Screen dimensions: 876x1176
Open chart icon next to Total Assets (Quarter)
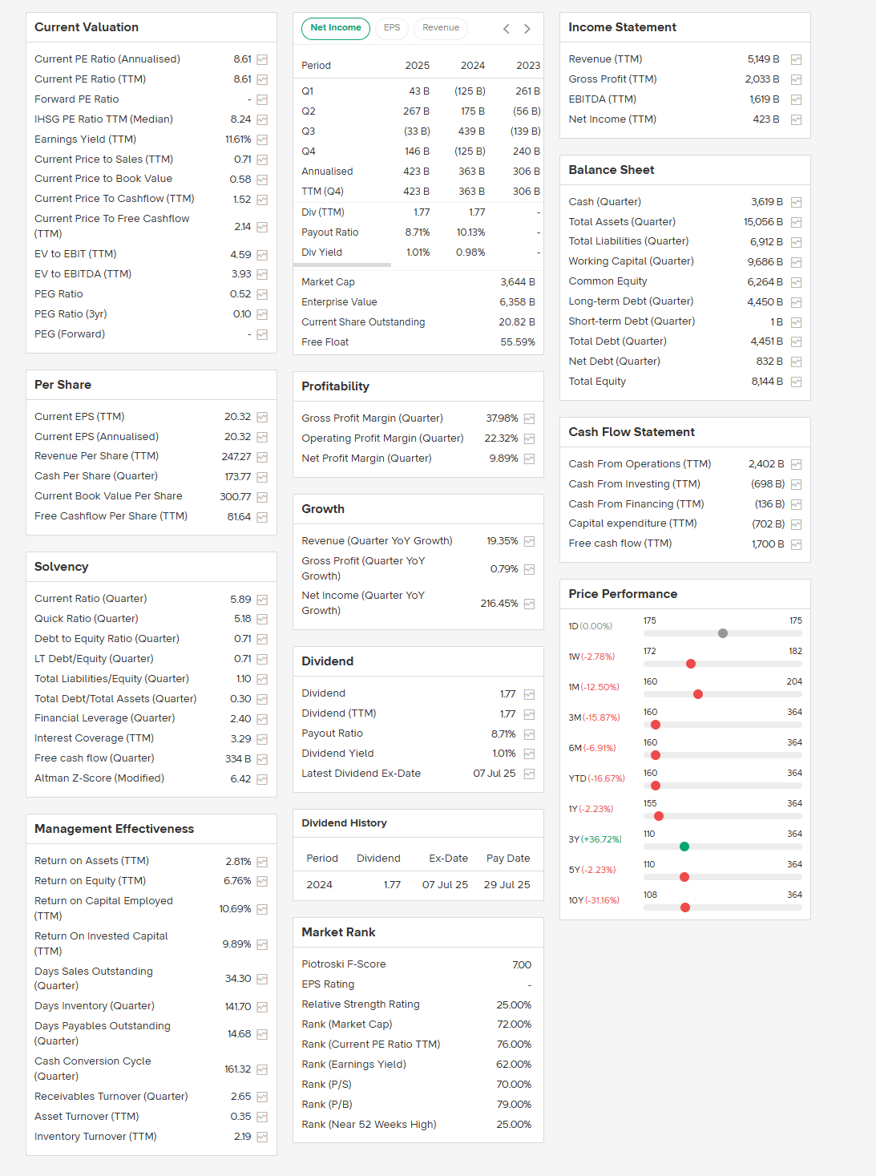(796, 223)
